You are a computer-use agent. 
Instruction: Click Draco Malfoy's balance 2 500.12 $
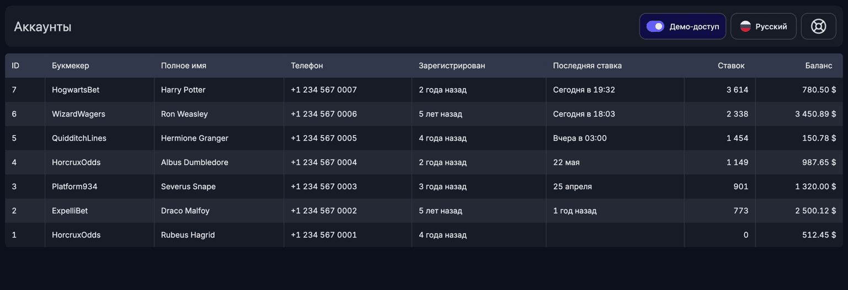815,211
